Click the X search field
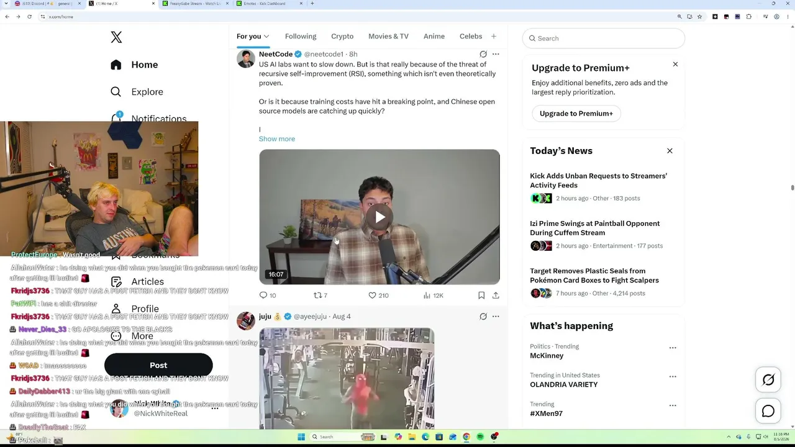 point(604,38)
